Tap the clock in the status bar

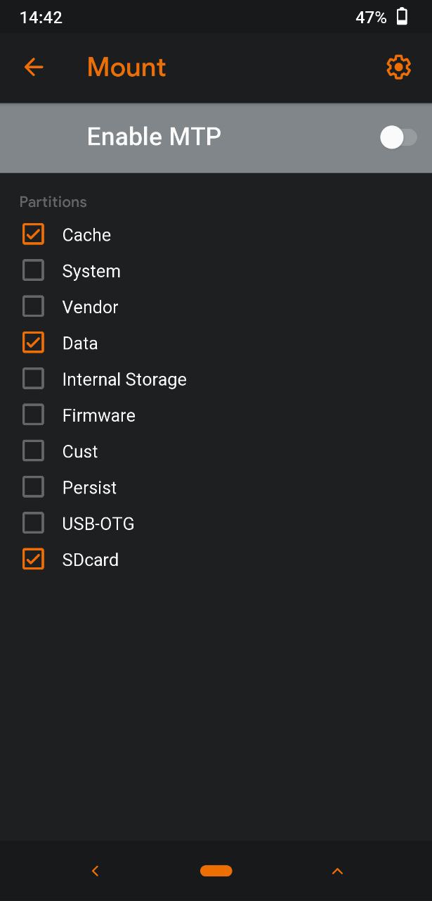click(x=41, y=18)
